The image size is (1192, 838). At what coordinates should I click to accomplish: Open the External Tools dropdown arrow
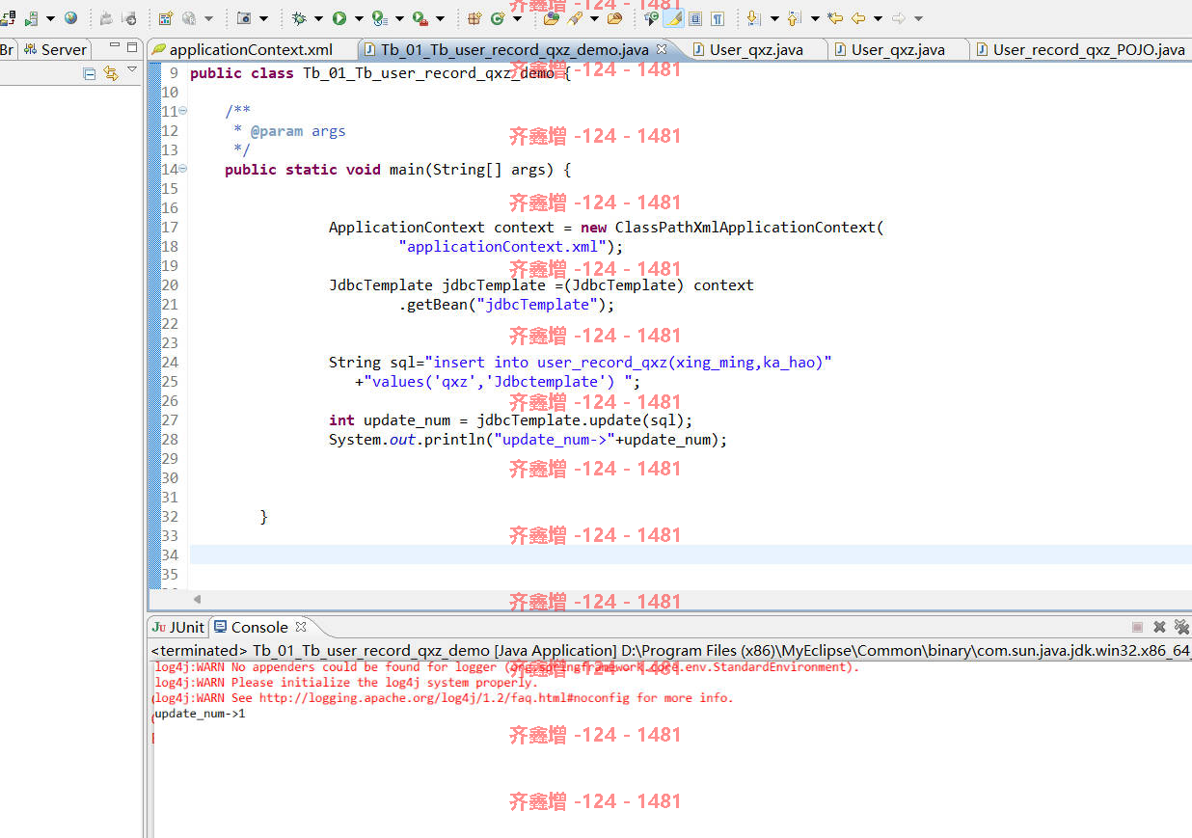point(439,18)
